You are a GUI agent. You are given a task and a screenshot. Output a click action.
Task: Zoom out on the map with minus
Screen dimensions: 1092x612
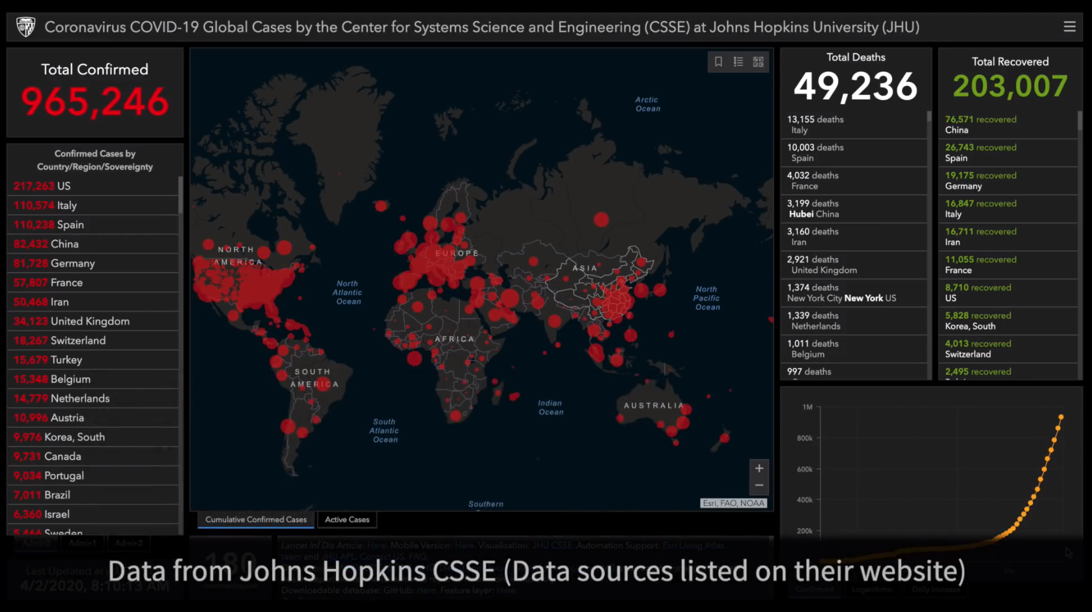pyautogui.click(x=759, y=486)
